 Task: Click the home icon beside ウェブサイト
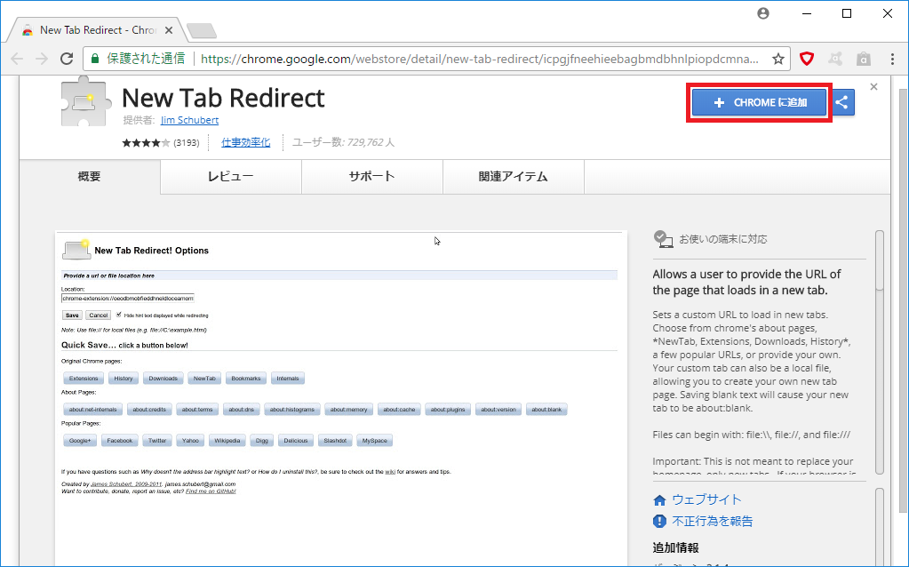659,500
